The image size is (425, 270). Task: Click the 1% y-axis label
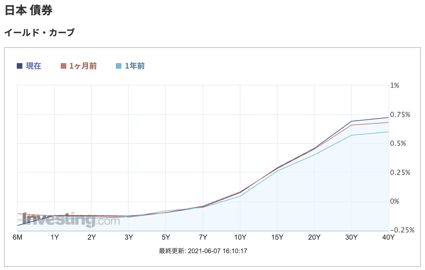coord(395,85)
